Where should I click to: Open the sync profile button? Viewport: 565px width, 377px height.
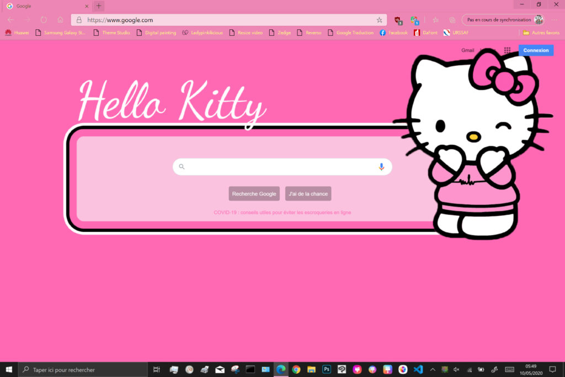pos(503,20)
